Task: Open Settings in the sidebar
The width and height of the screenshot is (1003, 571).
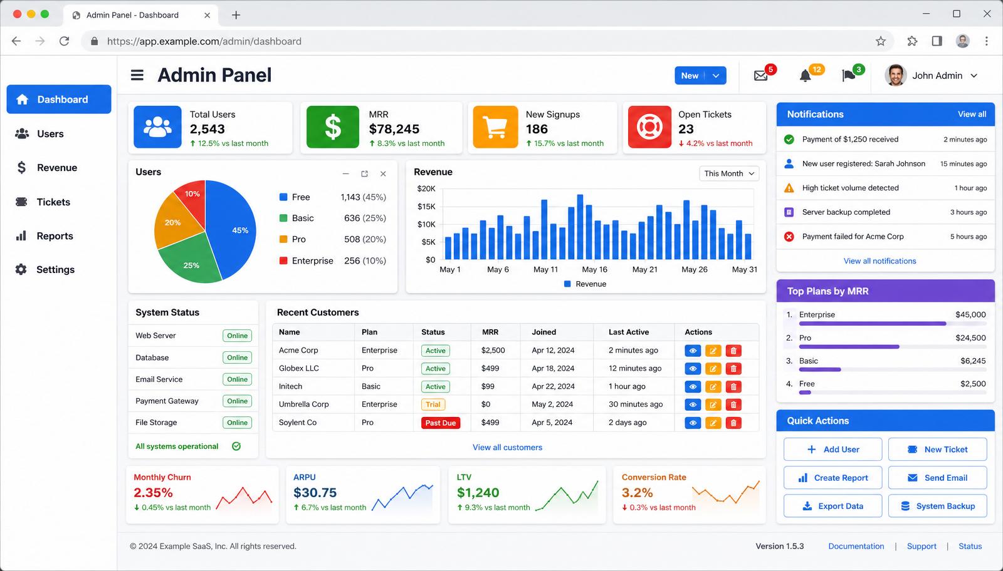Action: click(59, 270)
